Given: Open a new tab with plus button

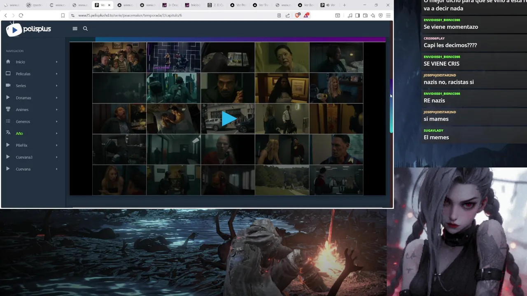Looking at the screenshot, I should coord(344,5).
